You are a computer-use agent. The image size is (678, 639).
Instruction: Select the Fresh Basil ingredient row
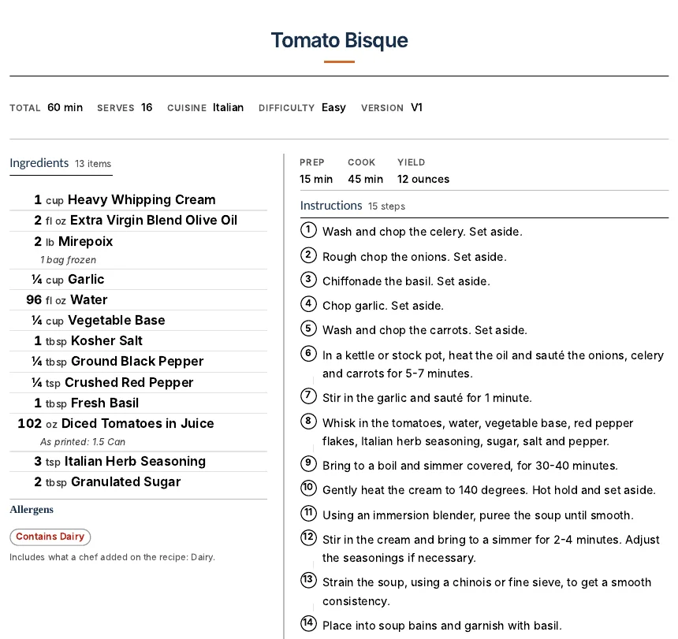pos(139,403)
